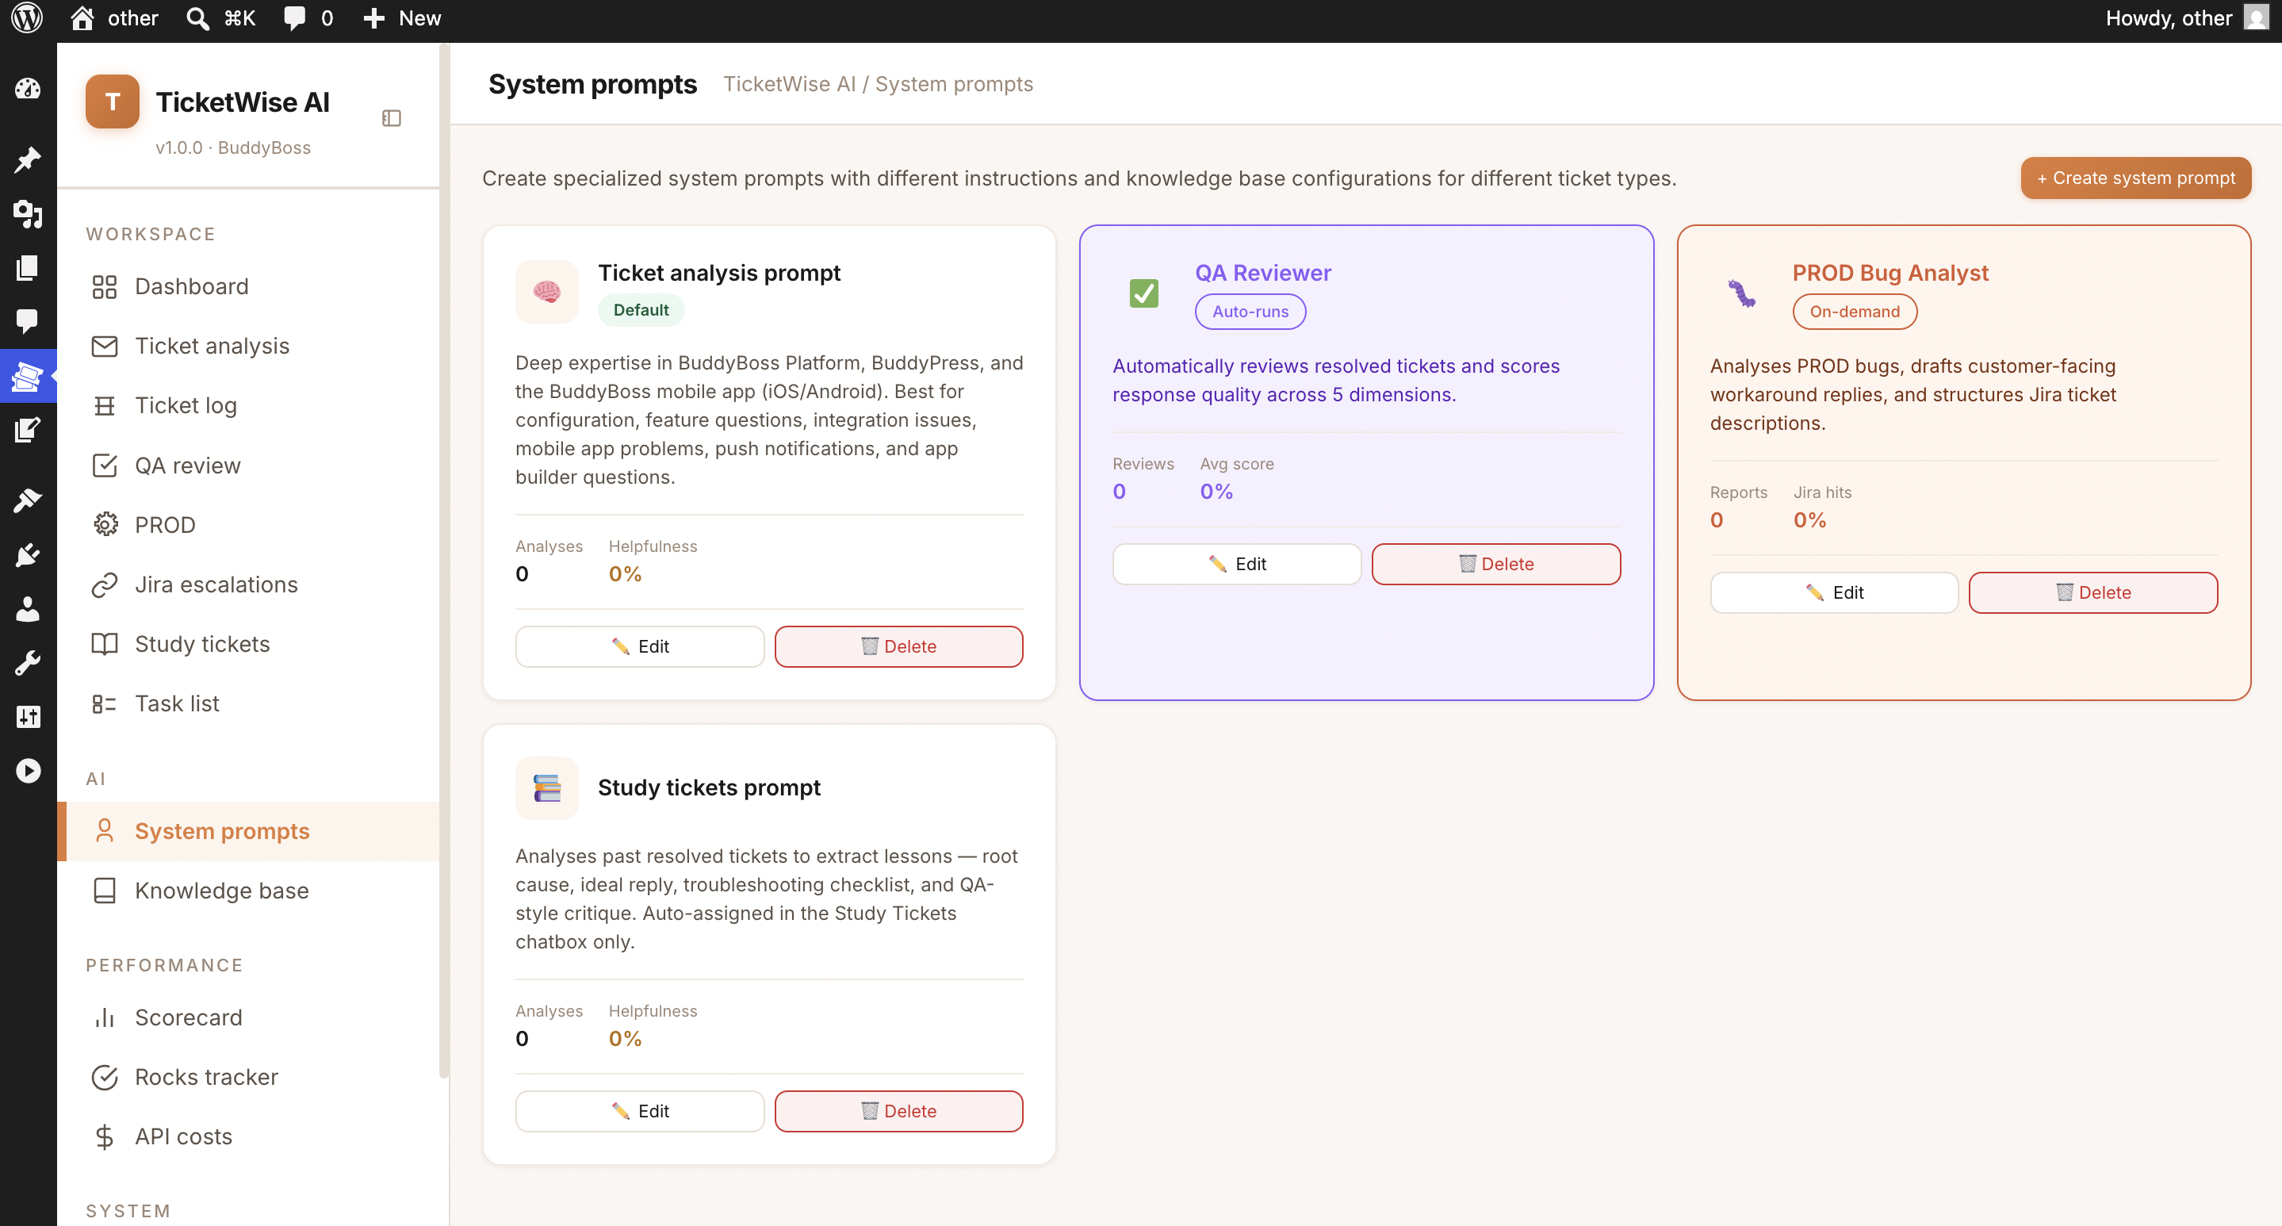Click the Default badge
The height and width of the screenshot is (1226, 2282).
[x=641, y=310]
